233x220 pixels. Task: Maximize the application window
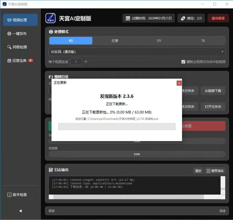[x=215, y=4]
